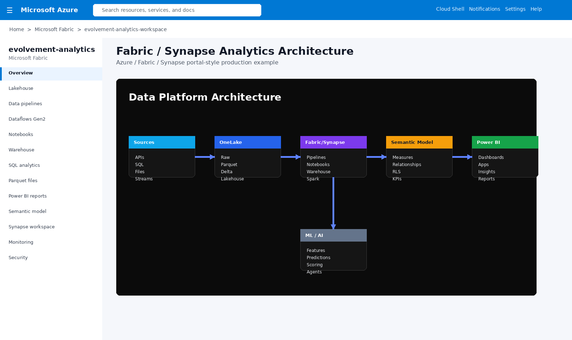Click 'Apps' in Power BI node
572x340 pixels.
click(483, 165)
